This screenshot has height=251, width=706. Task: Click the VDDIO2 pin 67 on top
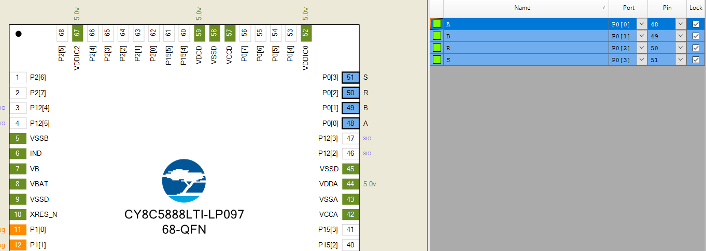(x=77, y=33)
